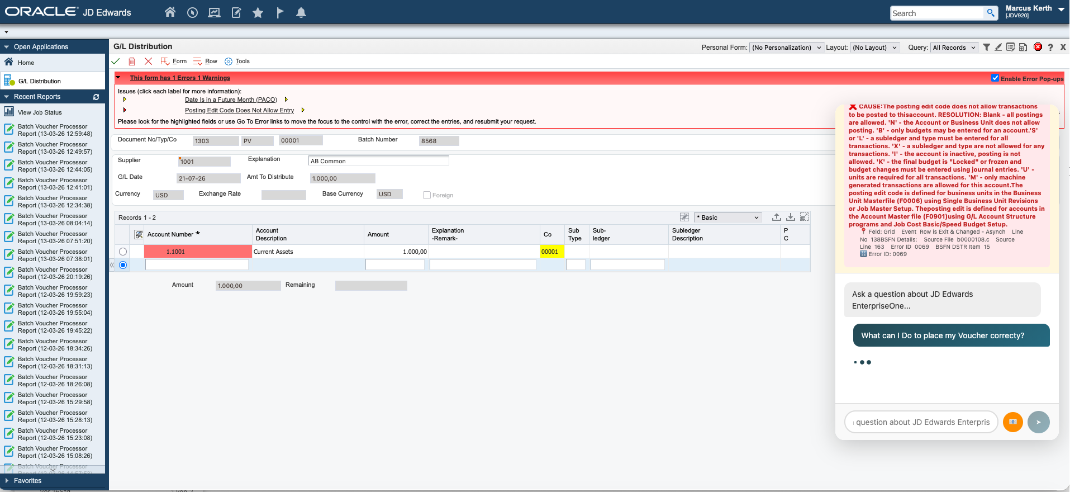
Task: Click the Posting Edit Code Does Not Allow Entry link
Action: (239, 110)
